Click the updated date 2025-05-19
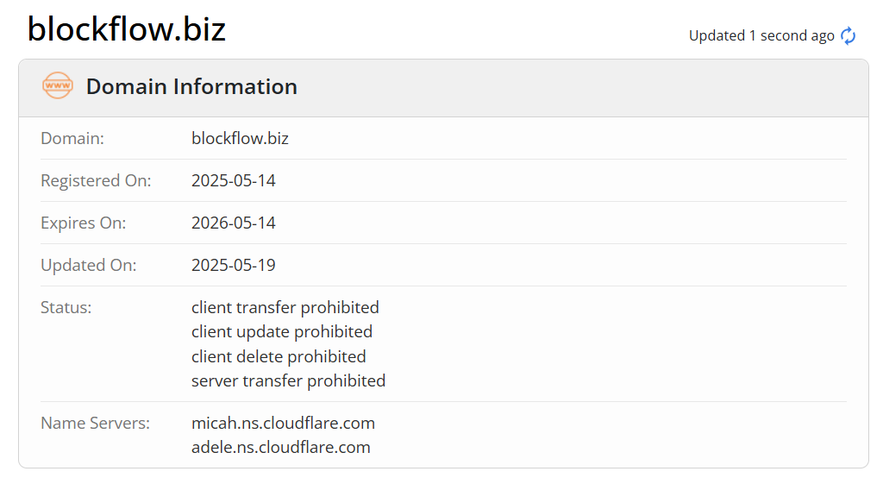This screenshot has width=883, height=484. (x=233, y=265)
